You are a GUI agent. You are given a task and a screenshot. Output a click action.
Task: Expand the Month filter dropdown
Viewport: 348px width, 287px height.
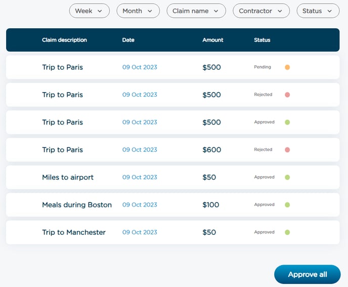pos(138,11)
